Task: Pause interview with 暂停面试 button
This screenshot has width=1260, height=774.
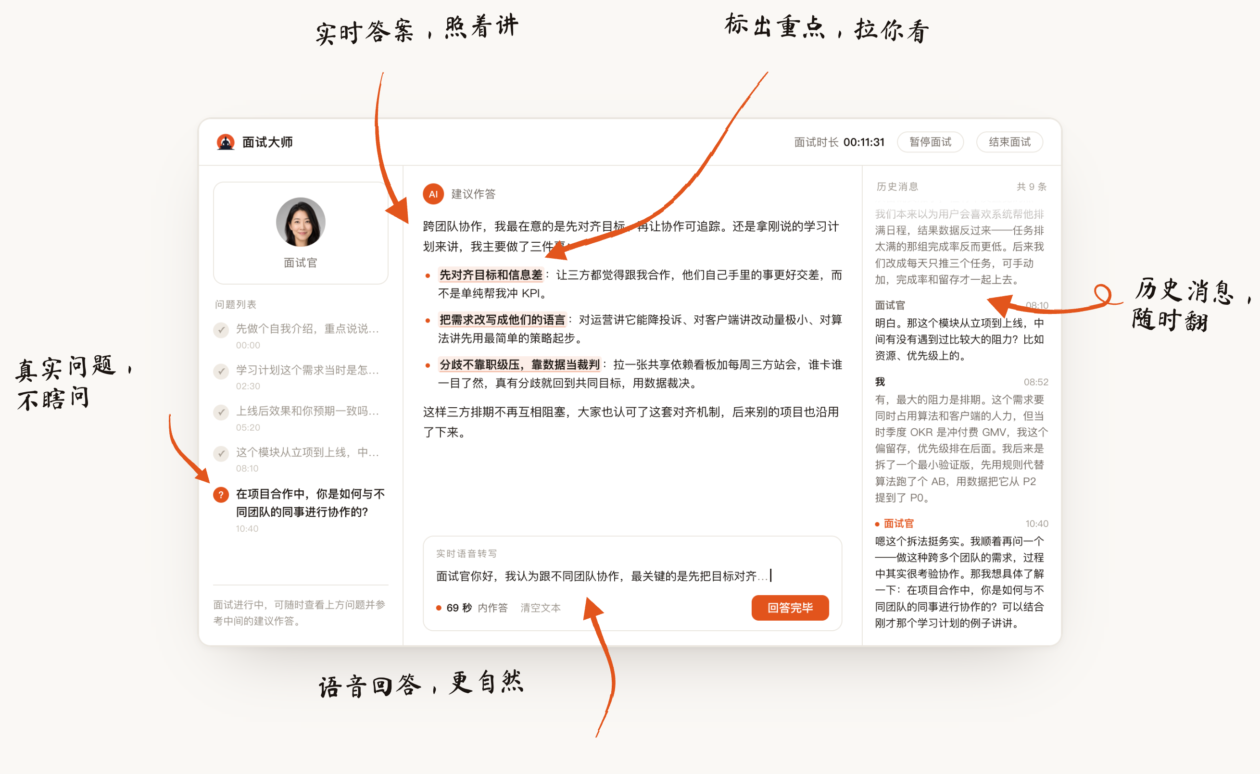Action: pyautogui.click(x=930, y=142)
